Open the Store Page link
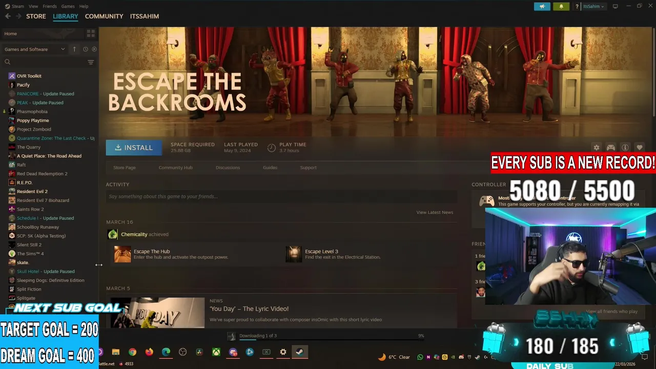 [125, 168]
